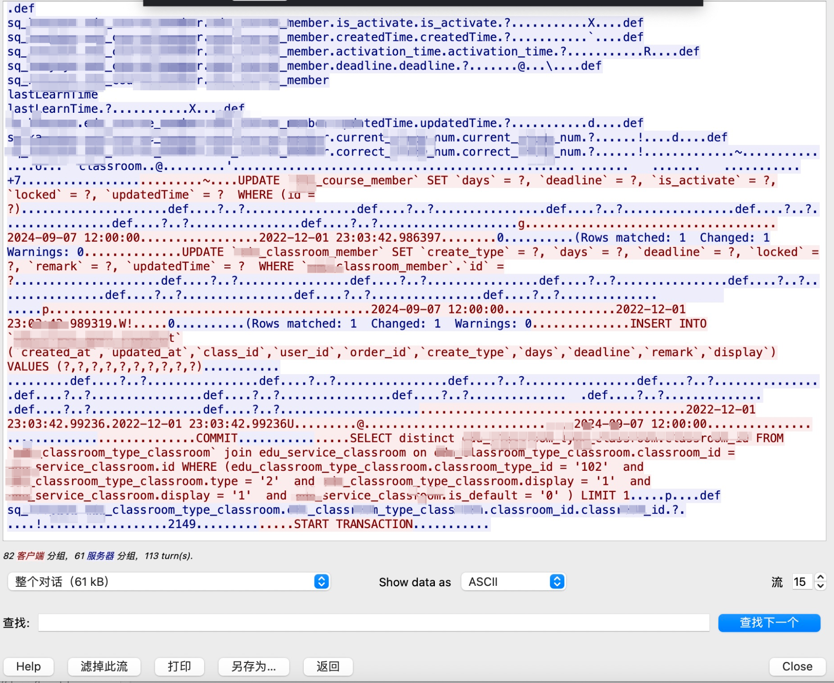Click the 滤掉此流 filter out stream button
Image resolution: width=834 pixels, height=683 pixels.
(x=104, y=666)
